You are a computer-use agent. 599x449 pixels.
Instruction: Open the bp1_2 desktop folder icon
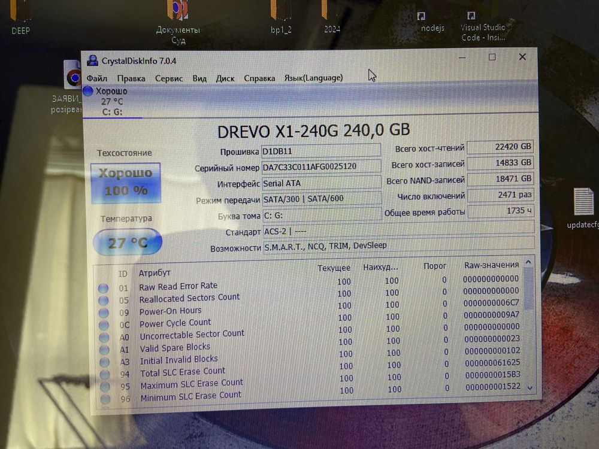click(x=281, y=17)
